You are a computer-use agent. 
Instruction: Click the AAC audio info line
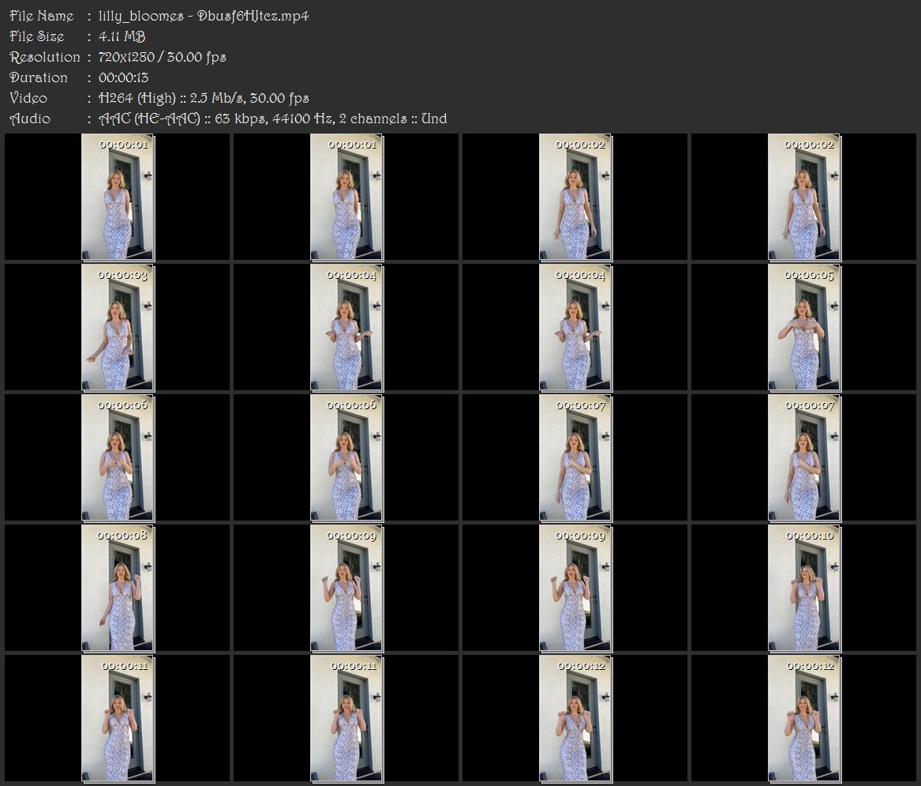click(x=272, y=118)
